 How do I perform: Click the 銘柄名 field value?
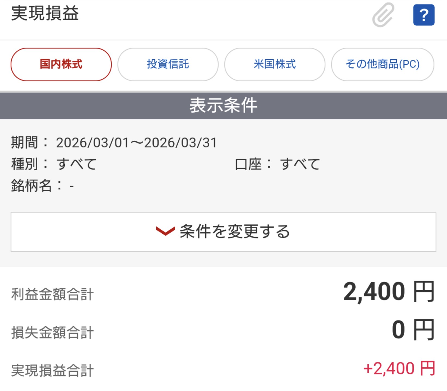click(x=72, y=186)
